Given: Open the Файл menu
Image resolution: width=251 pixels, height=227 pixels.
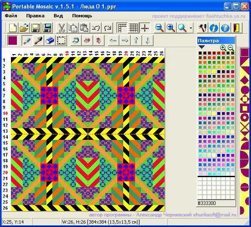Looking at the screenshot, I should pyautogui.click(x=11, y=16).
